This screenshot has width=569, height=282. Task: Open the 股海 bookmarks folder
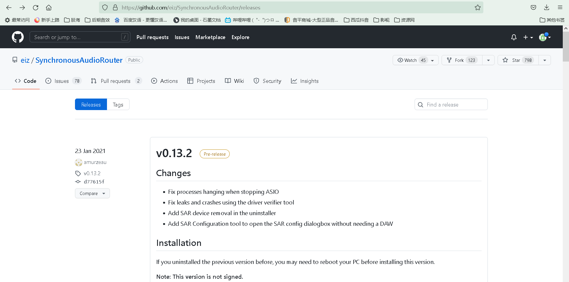pyautogui.click(x=72, y=20)
